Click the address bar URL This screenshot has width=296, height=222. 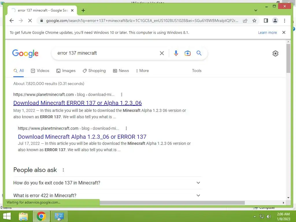tap(142, 21)
